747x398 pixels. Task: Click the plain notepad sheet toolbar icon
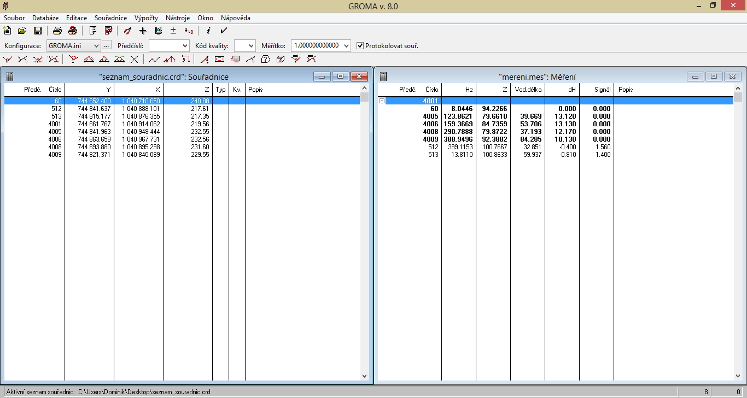click(93, 31)
